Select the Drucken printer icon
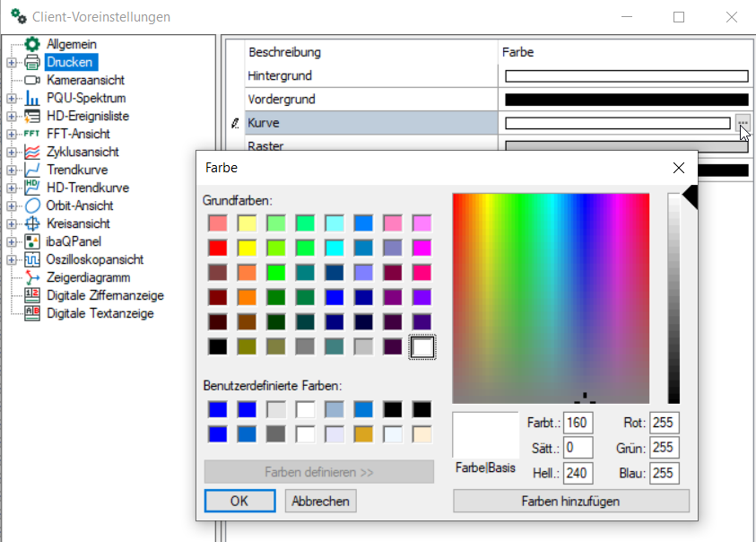The height and width of the screenshot is (542, 756). tap(32, 62)
